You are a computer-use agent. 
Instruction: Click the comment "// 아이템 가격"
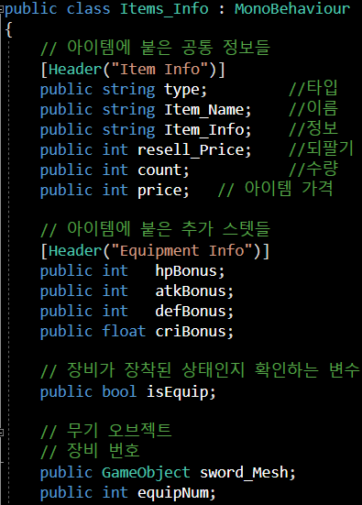(275, 189)
